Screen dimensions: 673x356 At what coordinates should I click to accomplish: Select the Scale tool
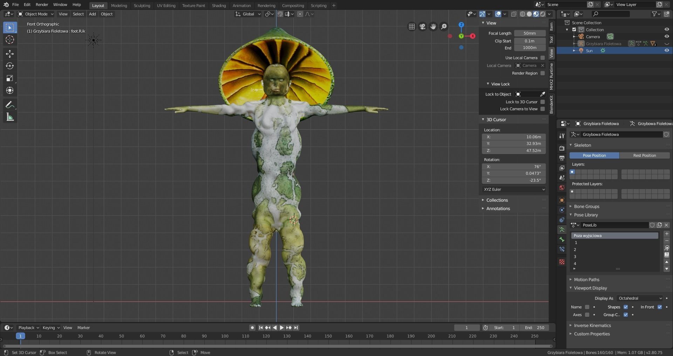10,78
